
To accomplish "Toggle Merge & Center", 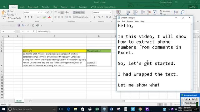I will (x=81, y=17).
